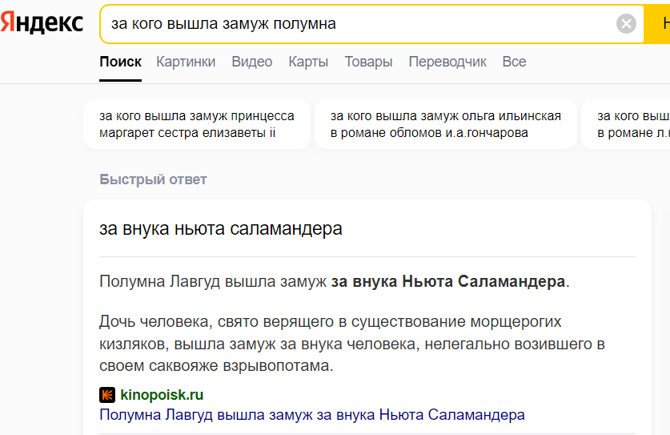The width and height of the screenshot is (670, 435).
Task: Open the kinopoisk.ru source link
Action: tap(162, 395)
